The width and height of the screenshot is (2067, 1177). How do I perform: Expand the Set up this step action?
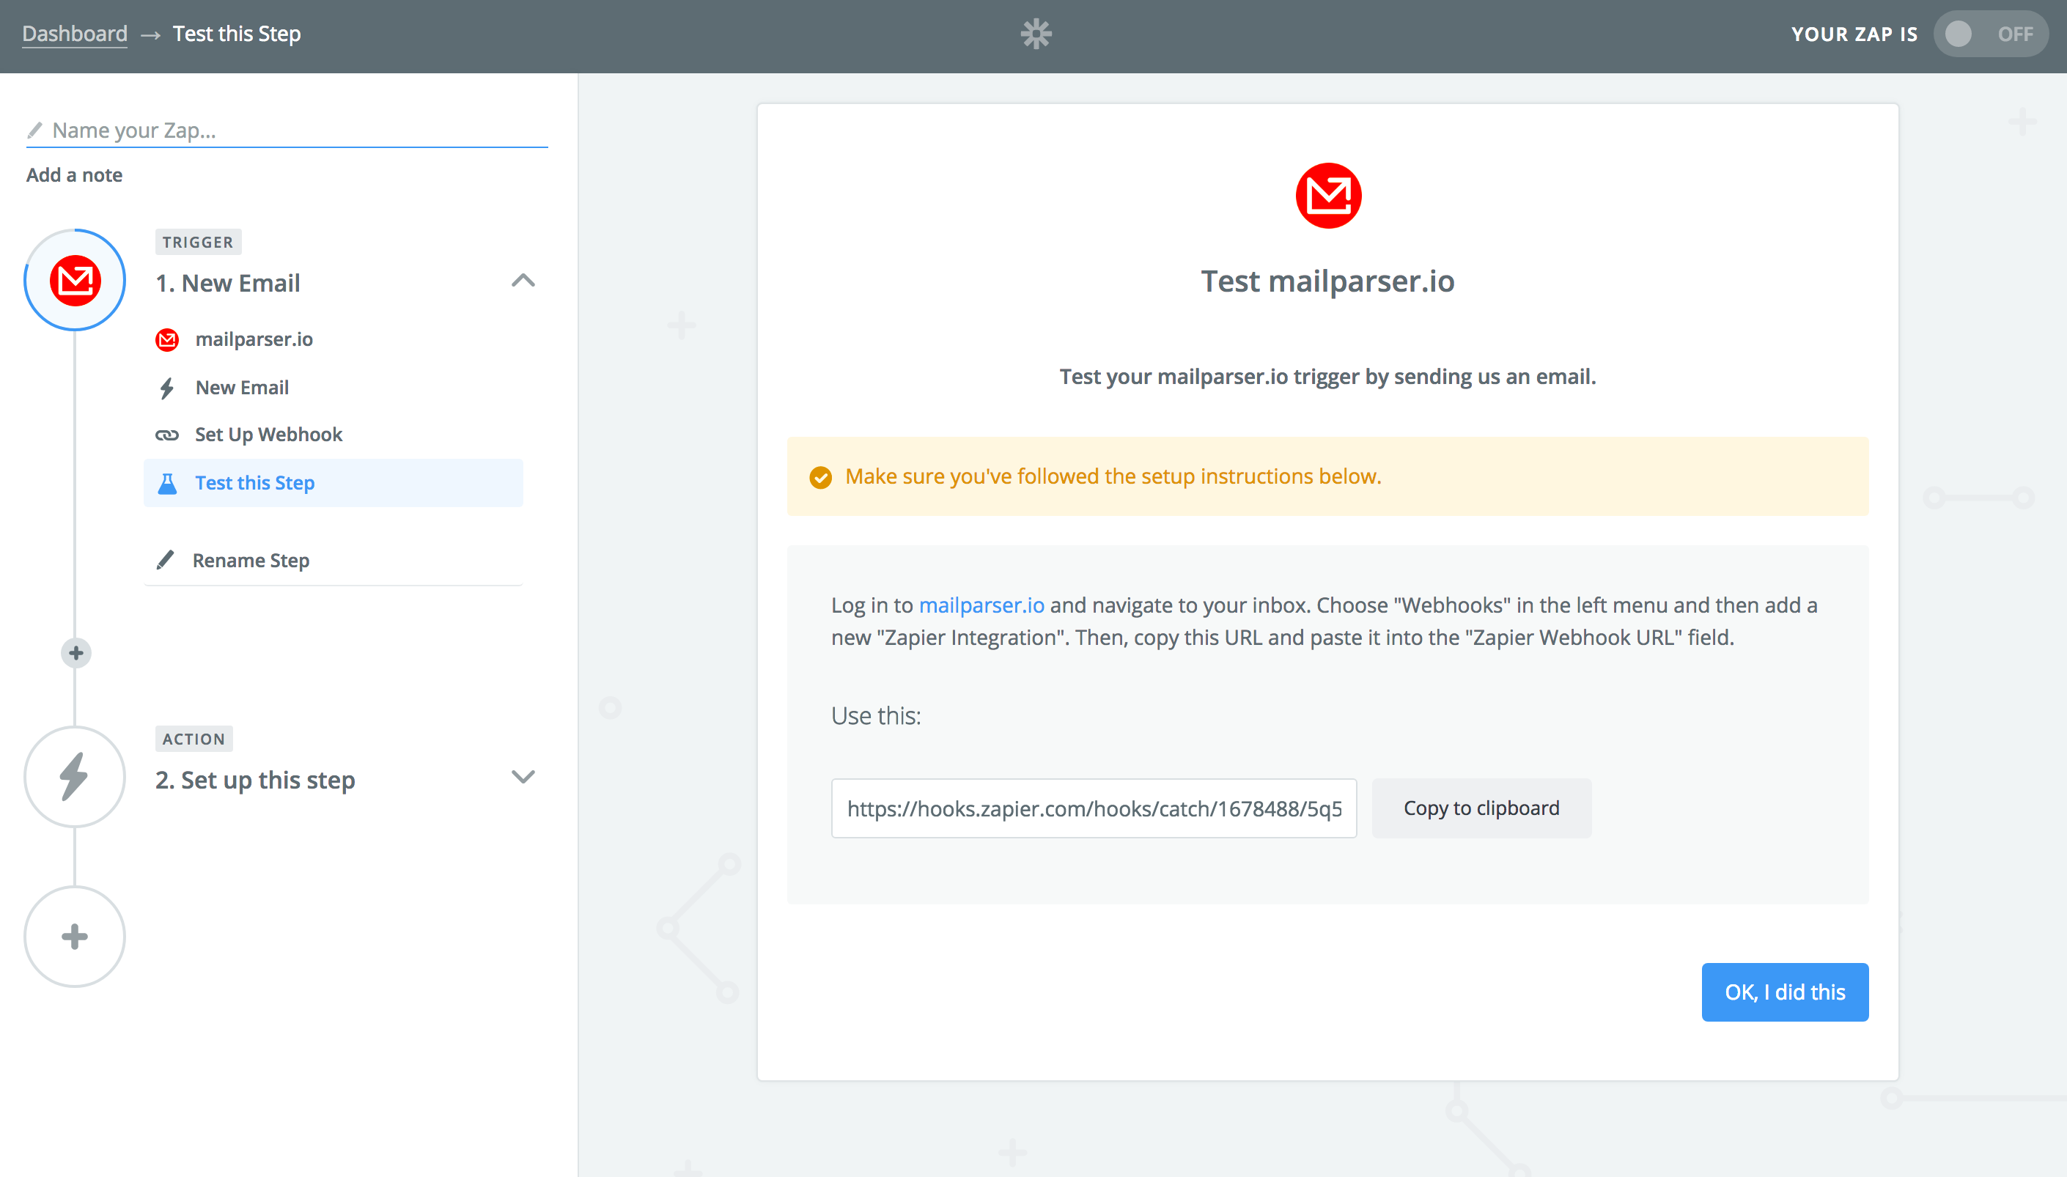(523, 777)
